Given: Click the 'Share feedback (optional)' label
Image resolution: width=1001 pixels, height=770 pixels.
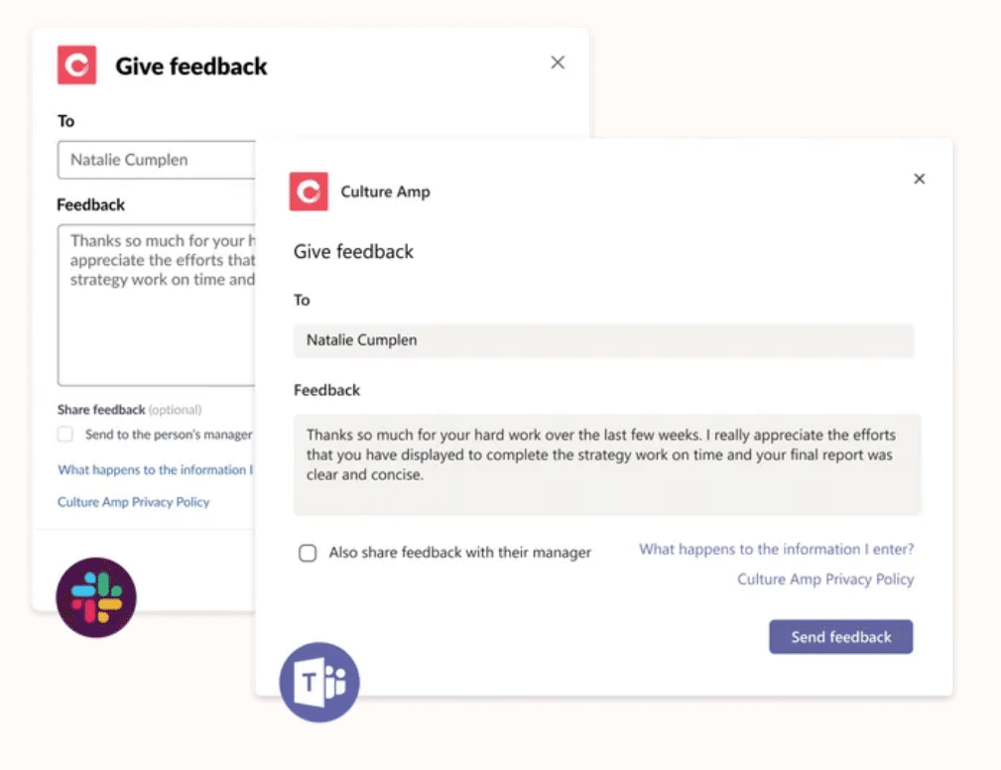Looking at the screenshot, I should click(130, 409).
